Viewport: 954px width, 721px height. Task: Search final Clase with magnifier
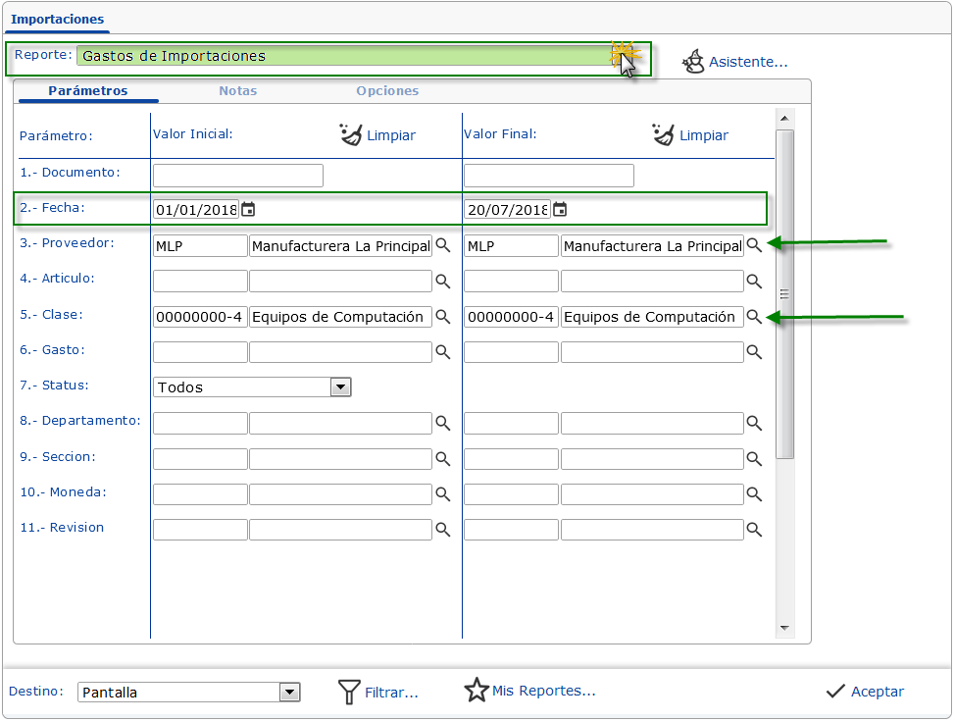tap(754, 317)
